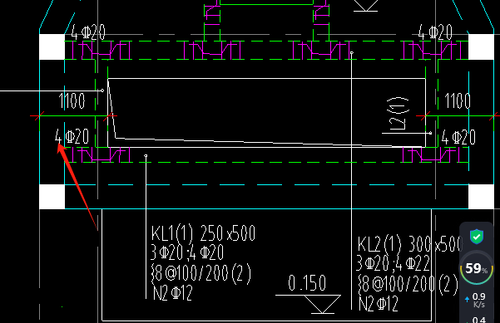Select the Φ8@100/200(2) stirrup text under KL1
Screen dimensions: 500x323
(200, 272)
